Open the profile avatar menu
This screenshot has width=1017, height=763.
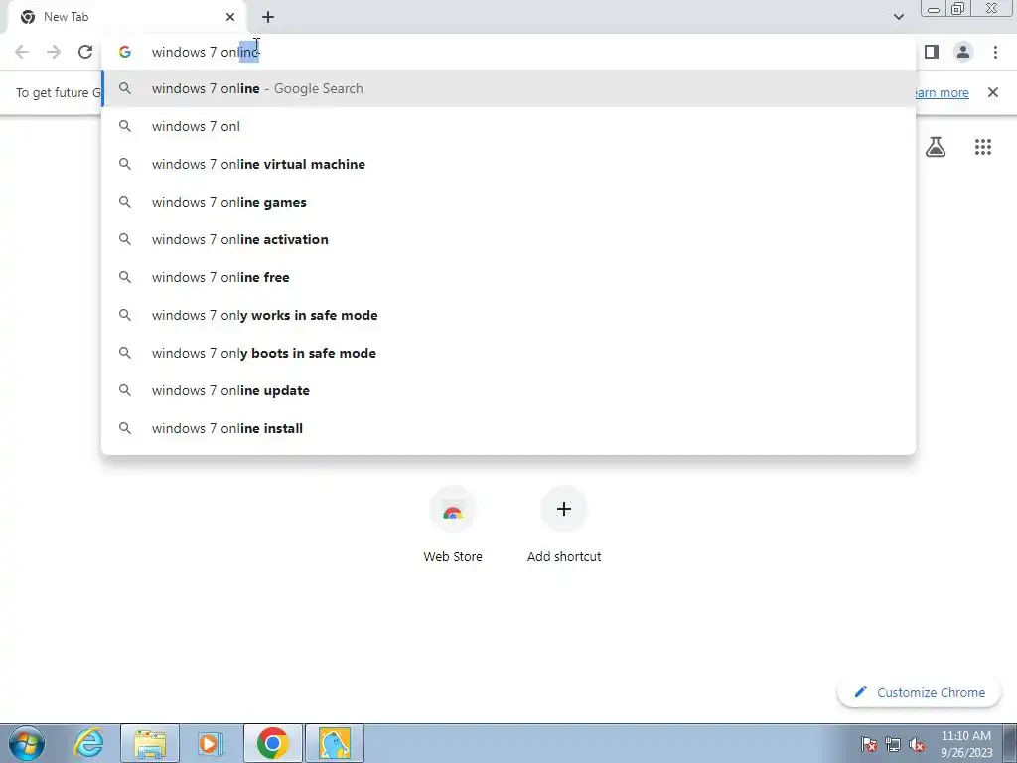963,52
